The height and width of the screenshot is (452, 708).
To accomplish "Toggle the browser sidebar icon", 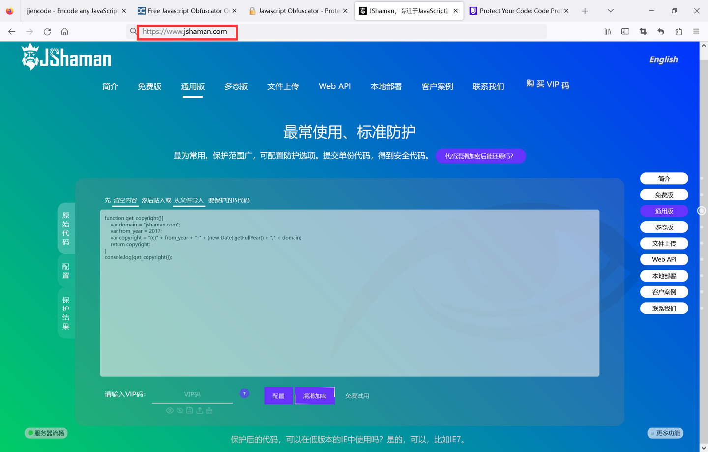I will tap(625, 31).
